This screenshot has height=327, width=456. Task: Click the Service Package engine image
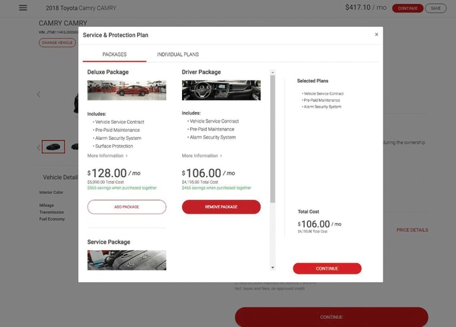click(127, 260)
